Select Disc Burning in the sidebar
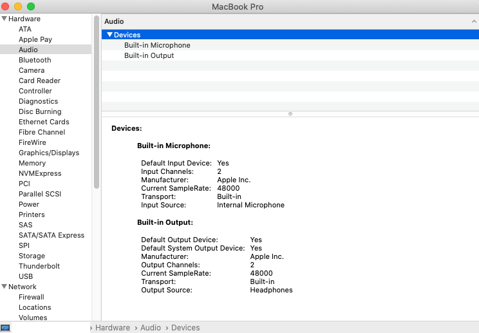Screen dimensions: 479x333 (x=40, y=111)
